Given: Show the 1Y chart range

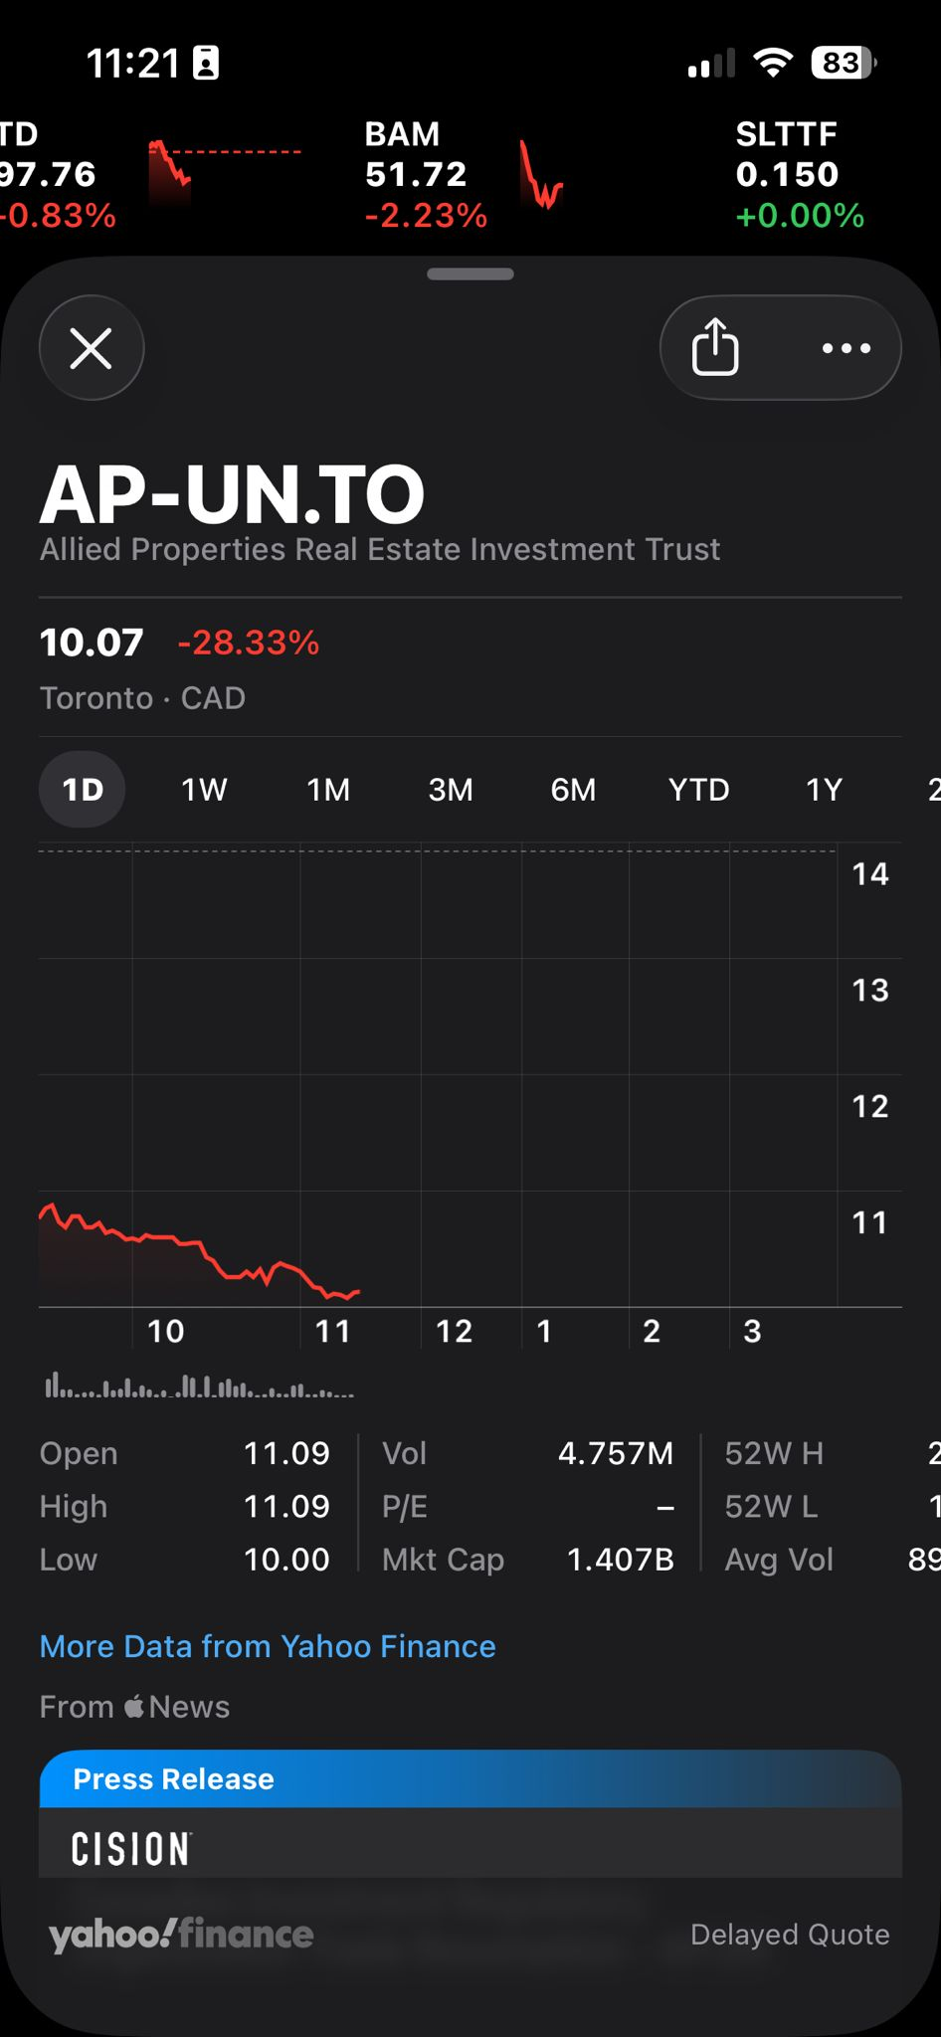Looking at the screenshot, I should (824, 790).
